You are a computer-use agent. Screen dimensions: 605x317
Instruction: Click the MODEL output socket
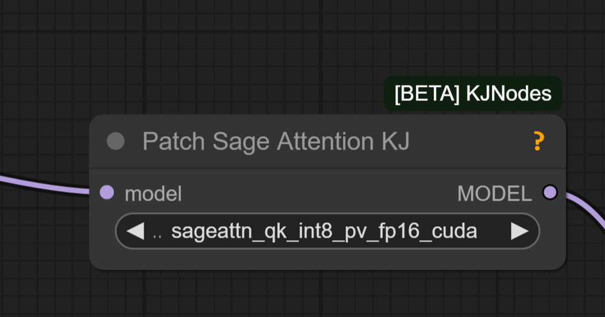(550, 192)
